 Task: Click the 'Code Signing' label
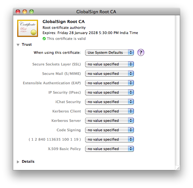69,130
